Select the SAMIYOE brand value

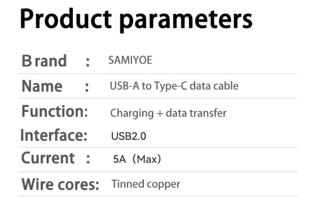(x=130, y=60)
